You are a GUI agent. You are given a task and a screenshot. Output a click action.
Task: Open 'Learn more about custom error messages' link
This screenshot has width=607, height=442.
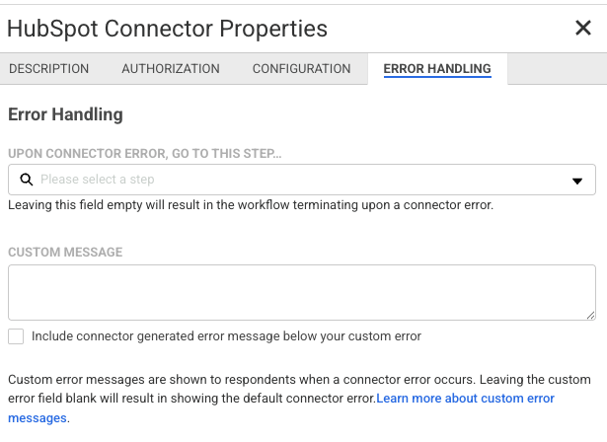point(465,399)
